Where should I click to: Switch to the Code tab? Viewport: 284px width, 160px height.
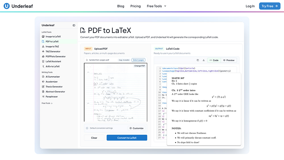pos(214,60)
